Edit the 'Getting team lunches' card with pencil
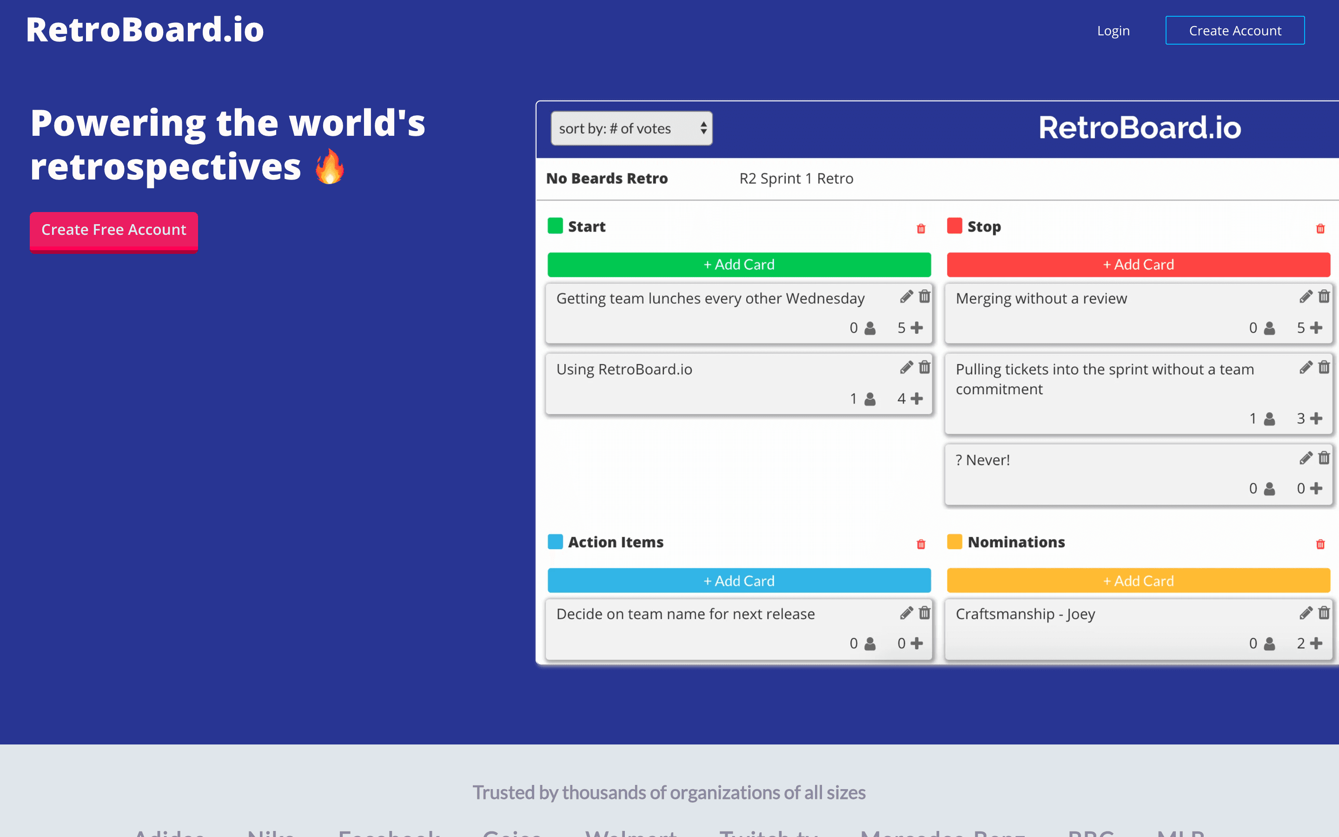Viewport: 1339px width, 837px height. tap(906, 297)
